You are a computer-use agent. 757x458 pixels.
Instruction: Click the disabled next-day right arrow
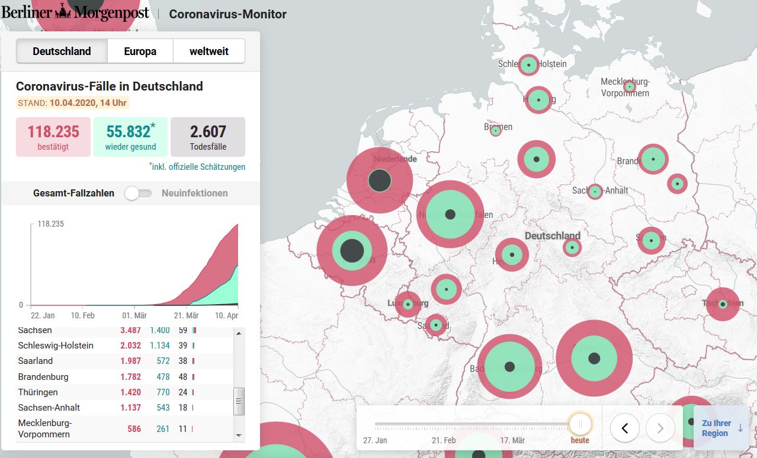coord(660,425)
